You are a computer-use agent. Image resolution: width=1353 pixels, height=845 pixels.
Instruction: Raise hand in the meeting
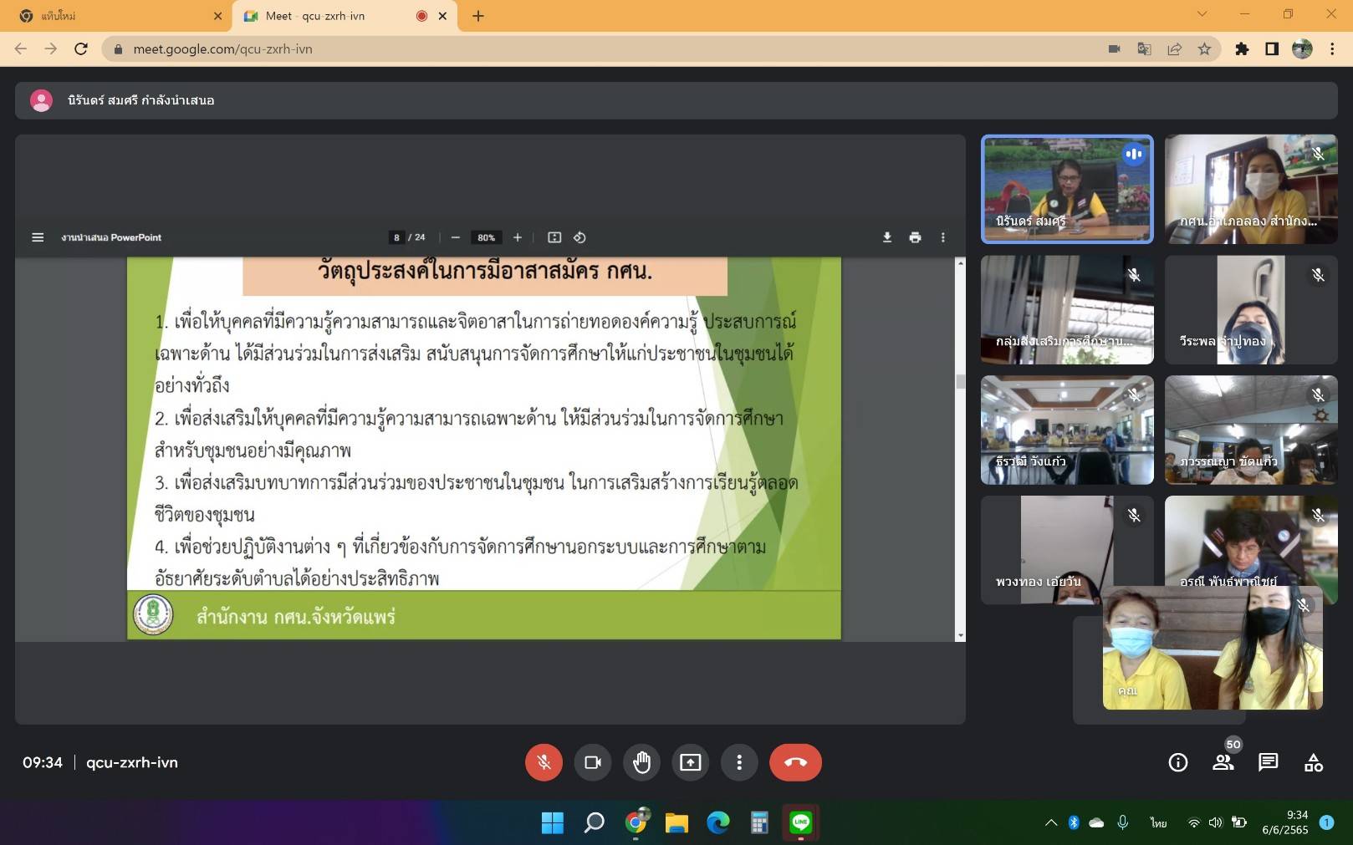(x=641, y=762)
